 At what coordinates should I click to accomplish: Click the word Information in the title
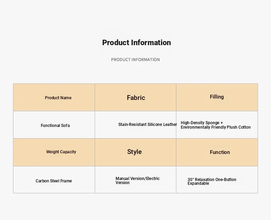(x=151, y=42)
